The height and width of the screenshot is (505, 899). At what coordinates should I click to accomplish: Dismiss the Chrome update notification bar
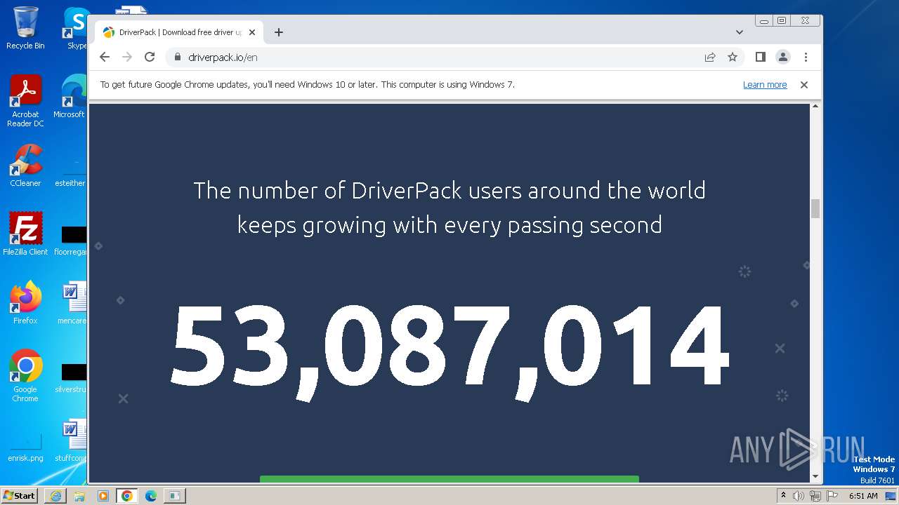click(x=804, y=85)
